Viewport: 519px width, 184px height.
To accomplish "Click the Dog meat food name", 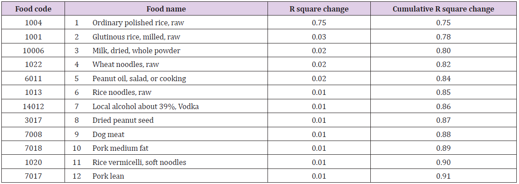I will [x=109, y=134].
